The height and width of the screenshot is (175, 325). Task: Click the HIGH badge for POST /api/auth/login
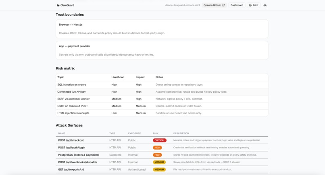pyautogui.click(x=157, y=148)
